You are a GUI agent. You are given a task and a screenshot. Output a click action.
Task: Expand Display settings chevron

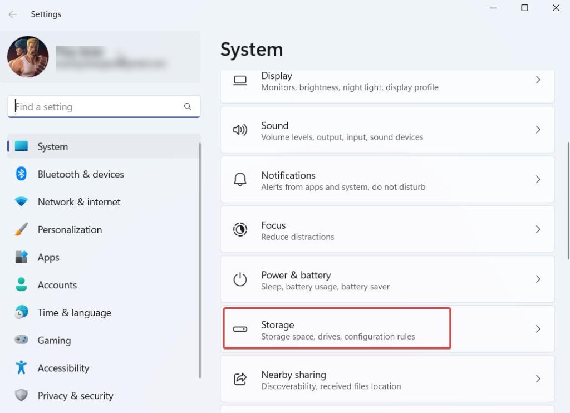coord(538,80)
